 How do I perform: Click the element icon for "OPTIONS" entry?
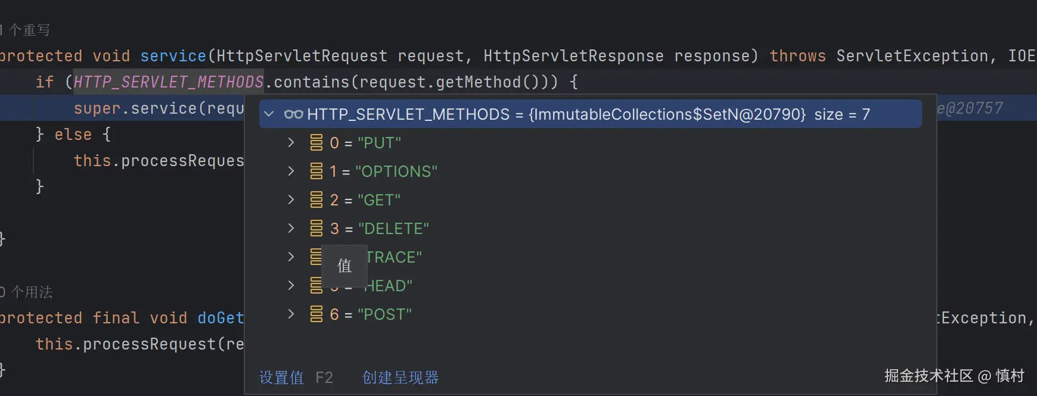point(316,172)
